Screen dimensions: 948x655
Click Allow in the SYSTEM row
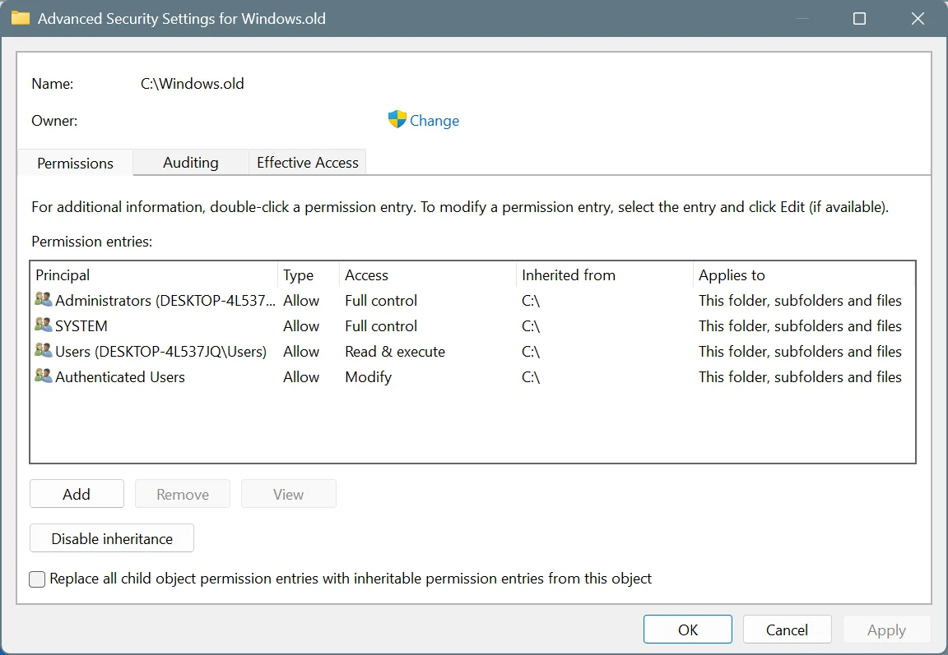301,326
